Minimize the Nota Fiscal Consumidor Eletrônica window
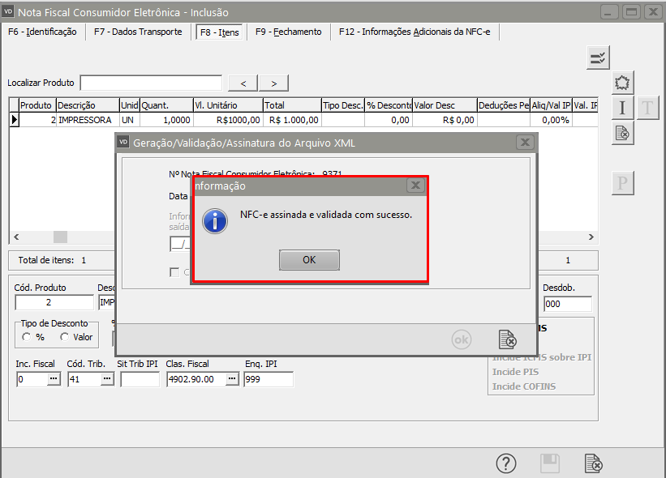 pyautogui.click(x=608, y=12)
